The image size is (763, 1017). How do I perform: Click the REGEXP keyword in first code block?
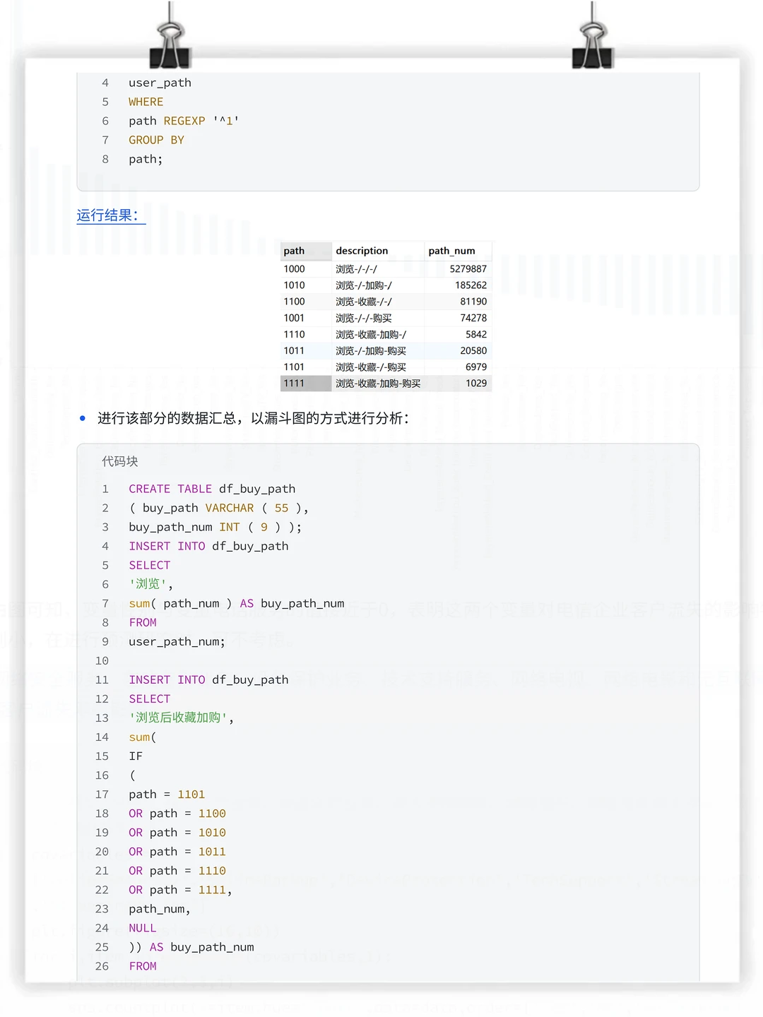[x=184, y=121]
